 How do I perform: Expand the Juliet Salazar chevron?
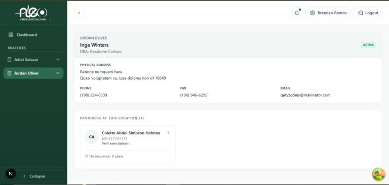click(x=58, y=60)
